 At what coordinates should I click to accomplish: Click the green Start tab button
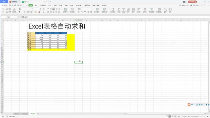tap(31, 5)
